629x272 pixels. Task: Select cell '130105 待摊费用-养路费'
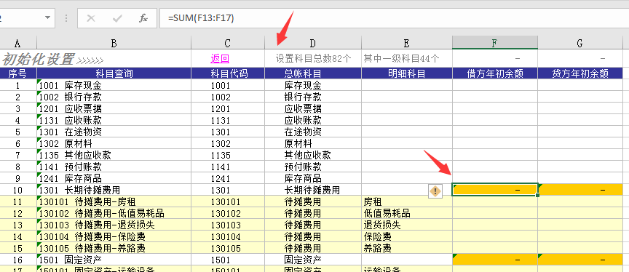pyautogui.click(x=114, y=248)
